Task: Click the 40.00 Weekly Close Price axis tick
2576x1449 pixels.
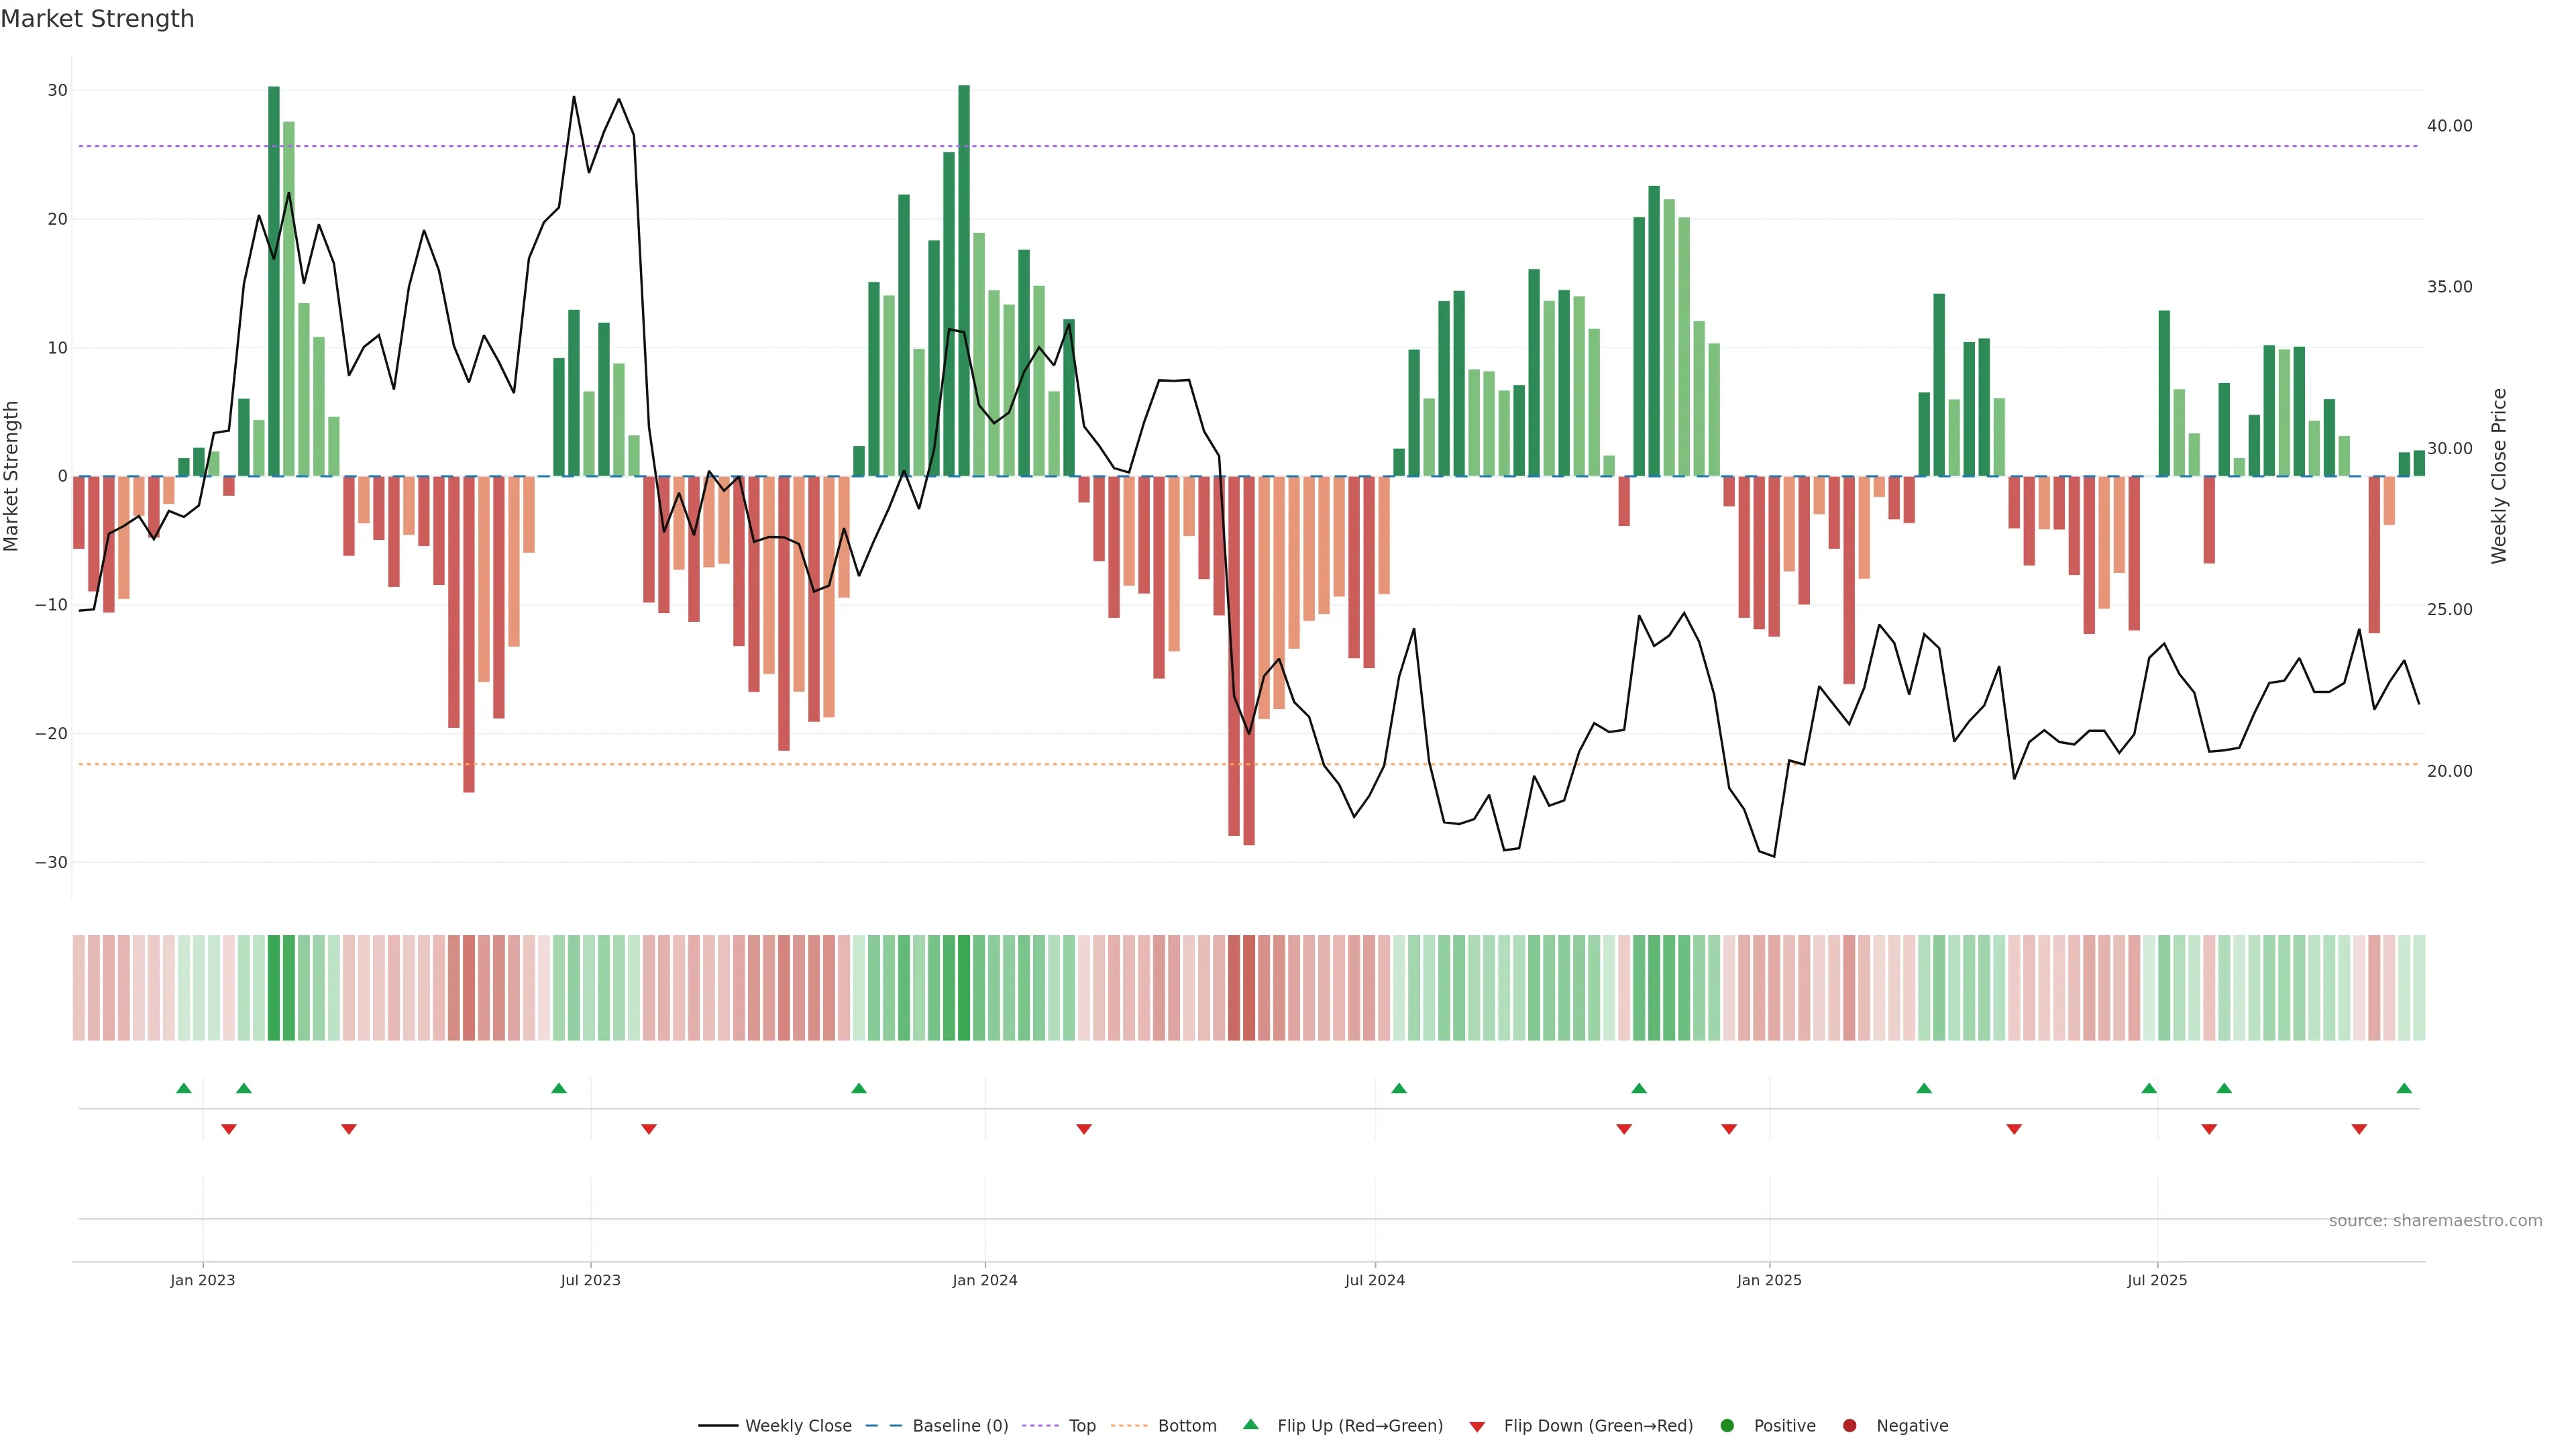Action: click(2449, 126)
